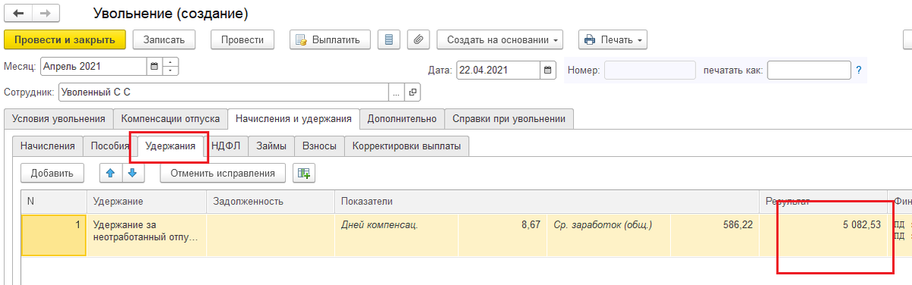
Task: Move row up with blue arrow
Action: pos(111,173)
